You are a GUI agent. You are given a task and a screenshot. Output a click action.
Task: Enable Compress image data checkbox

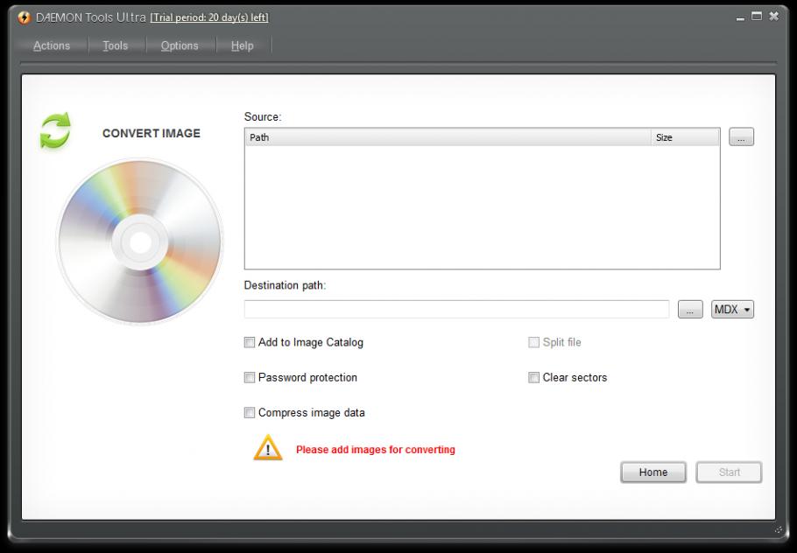click(x=250, y=412)
